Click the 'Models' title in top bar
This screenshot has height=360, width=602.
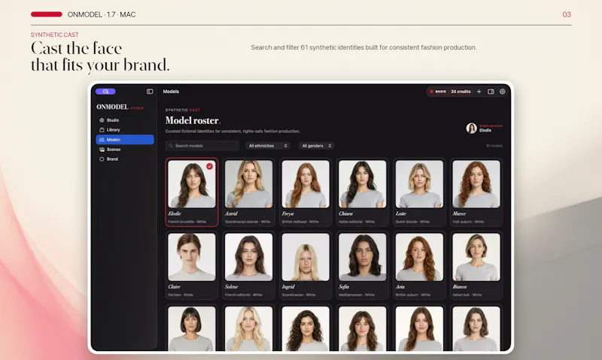[171, 92]
